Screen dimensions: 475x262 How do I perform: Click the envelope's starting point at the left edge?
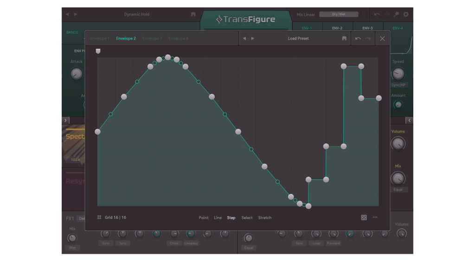[97, 131]
